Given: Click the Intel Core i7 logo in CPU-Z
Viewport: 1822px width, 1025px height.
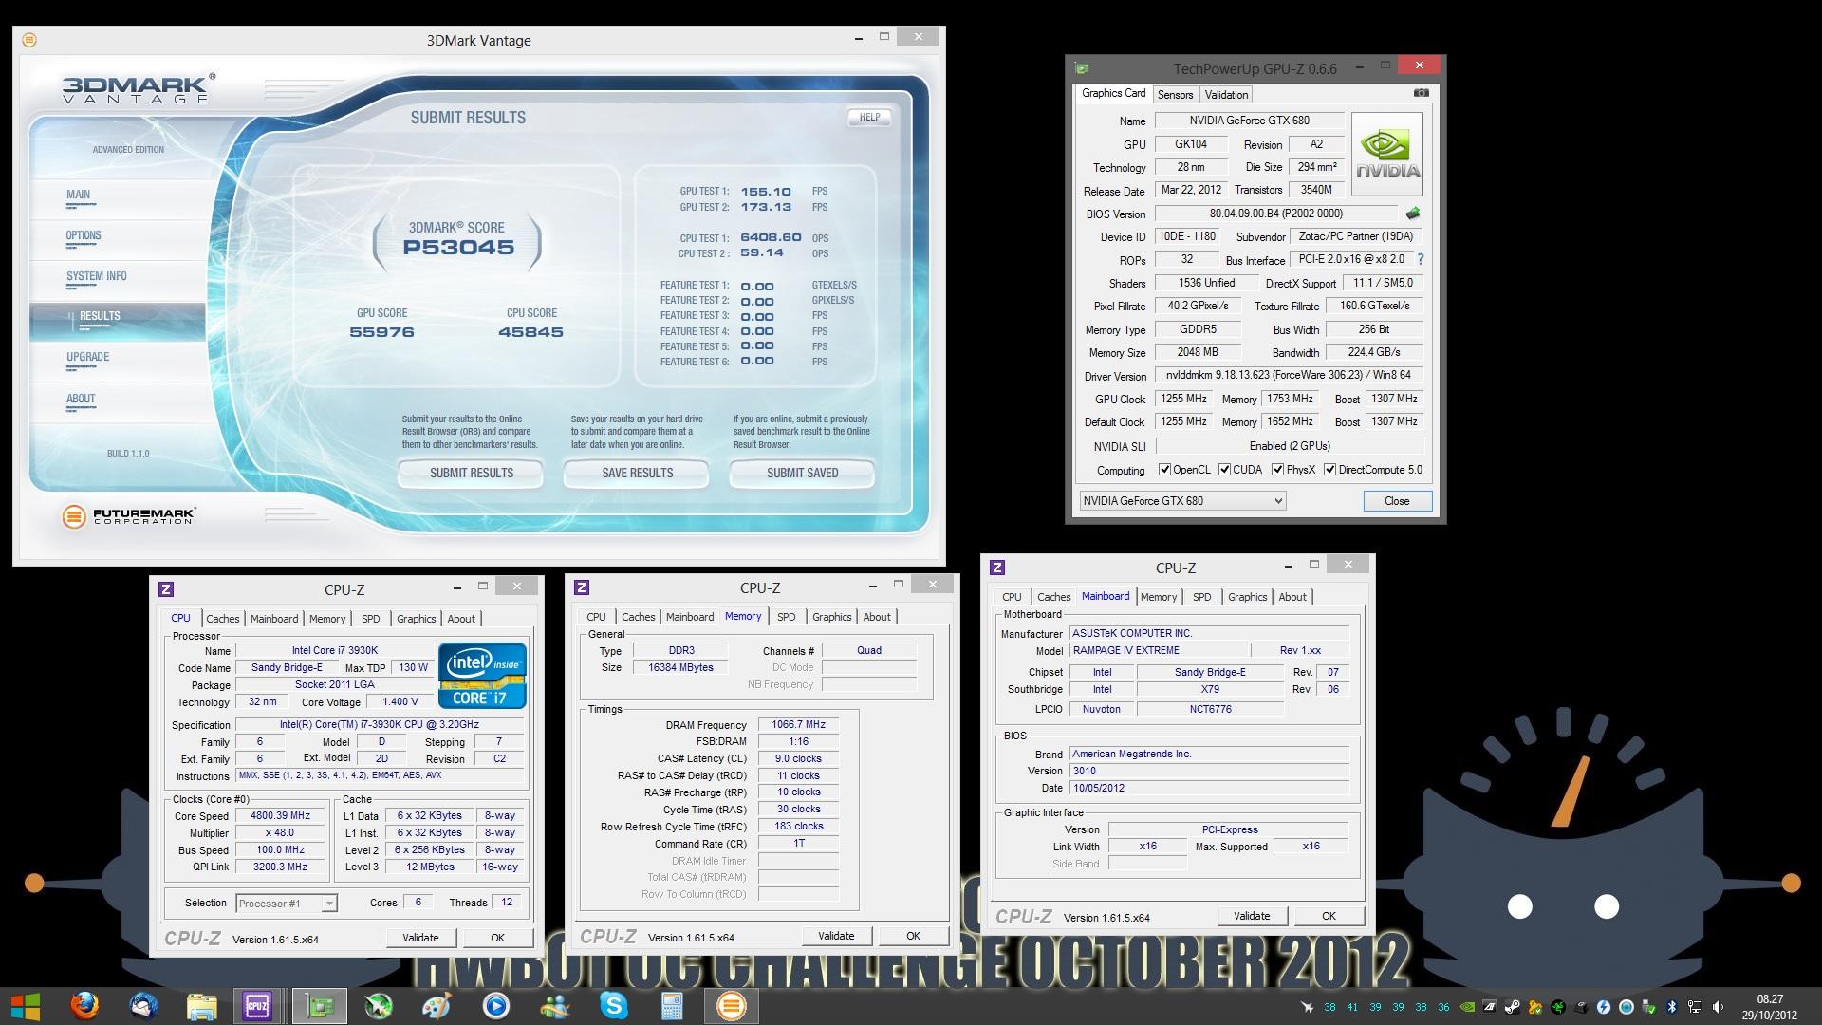Looking at the screenshot, I should [x=482, y=676].
